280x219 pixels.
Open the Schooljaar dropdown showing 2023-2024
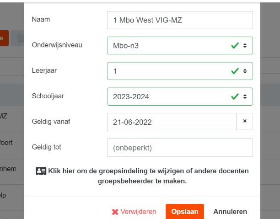(174, 96)
